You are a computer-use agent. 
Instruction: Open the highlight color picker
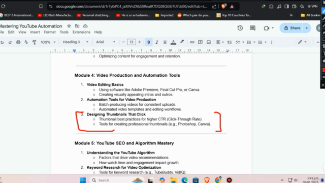(182, 42)
